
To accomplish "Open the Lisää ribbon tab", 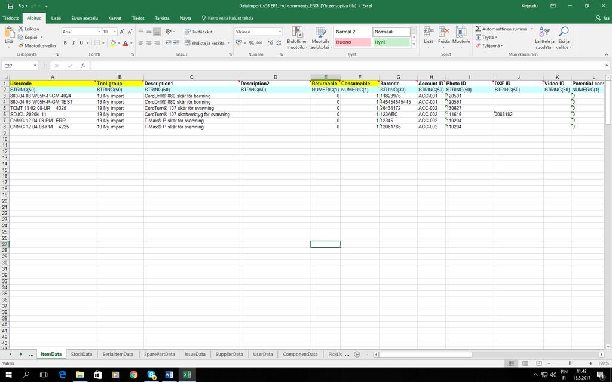I will tap(56, 18).
